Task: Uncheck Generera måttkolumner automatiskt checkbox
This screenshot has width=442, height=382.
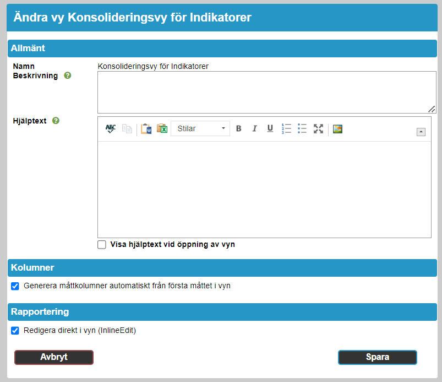Action: 15,286
